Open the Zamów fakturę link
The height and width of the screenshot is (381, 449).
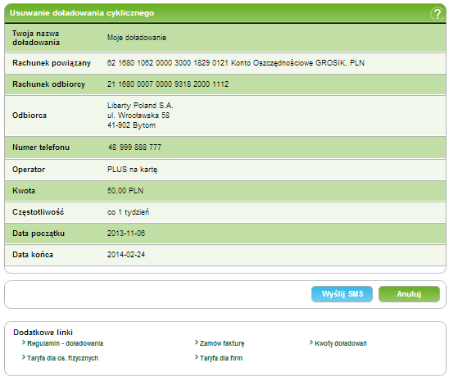[222, 343]
